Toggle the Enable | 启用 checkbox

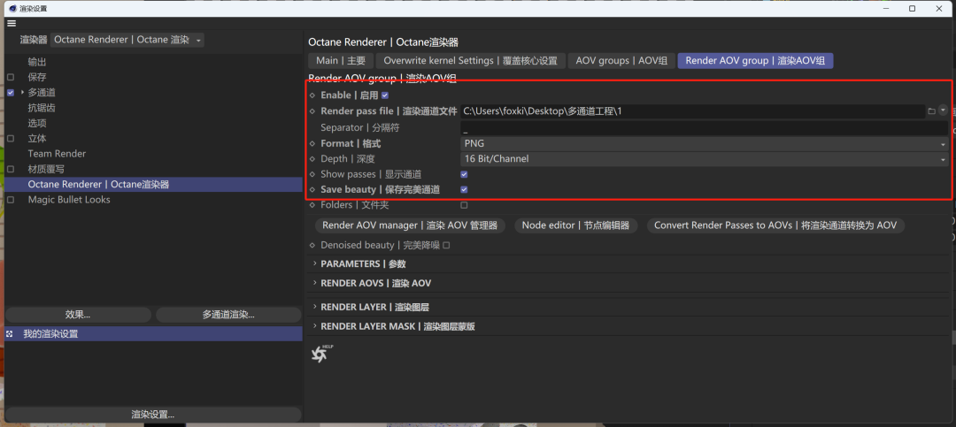click(385, 95)
